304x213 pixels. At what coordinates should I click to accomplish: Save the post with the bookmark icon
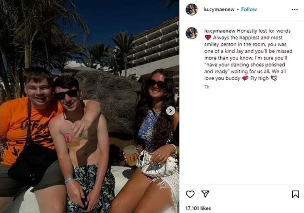295,194
